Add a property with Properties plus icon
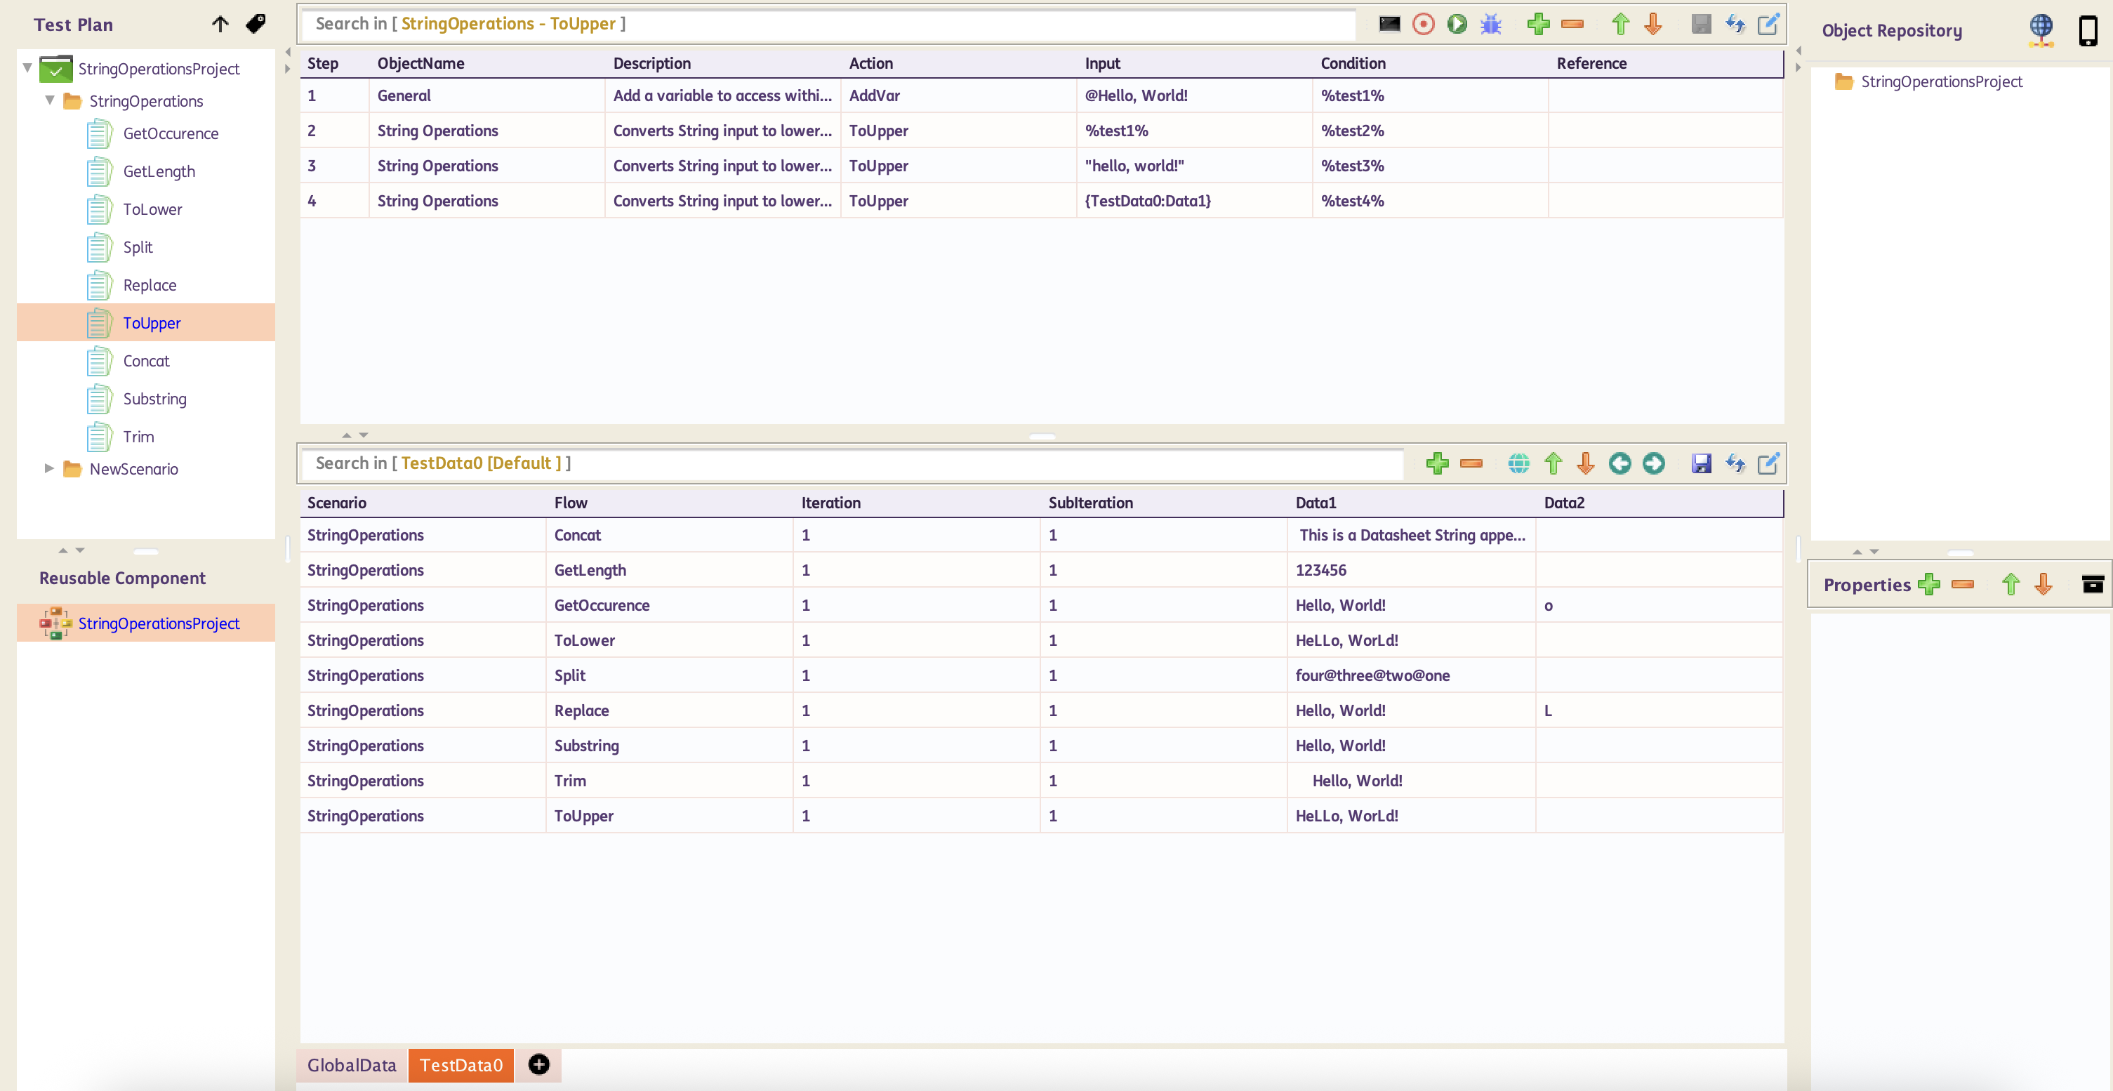2113x1091 pixels. point(1928,585)
